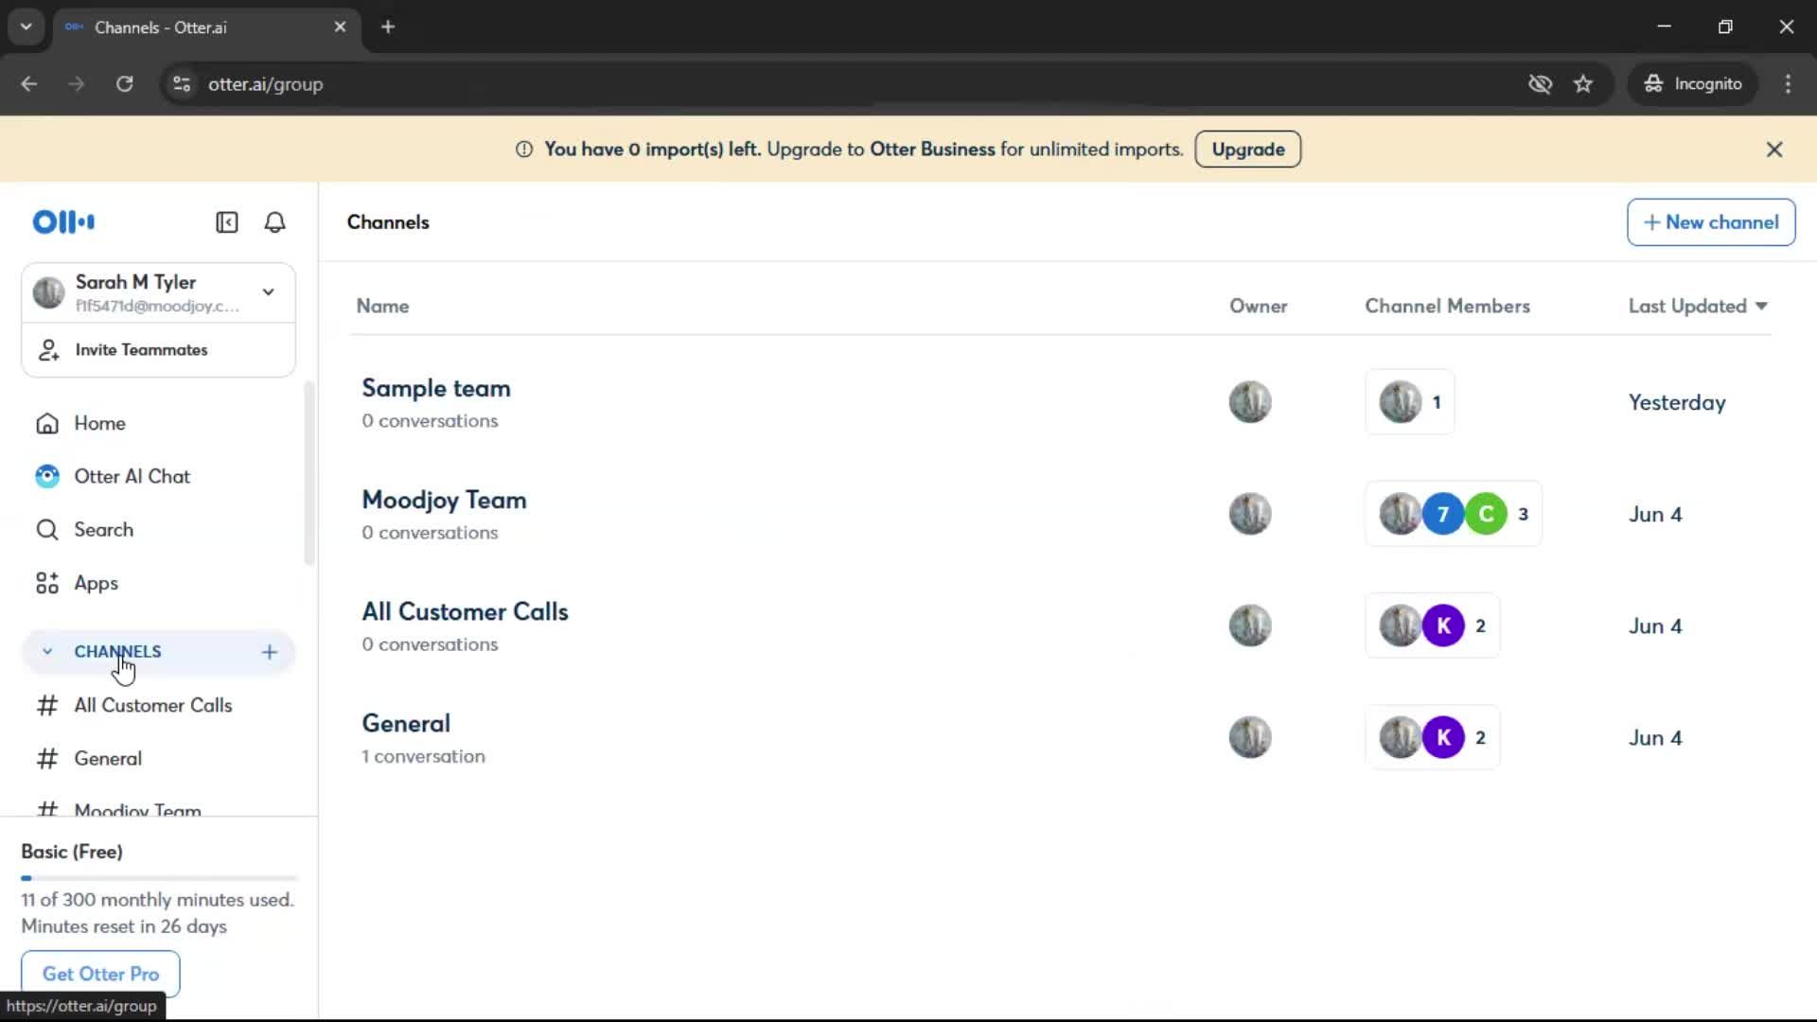This screenshot has width=1817, height=1022.
Task: Open site information icon in address bar
Action: [x=182, y=84]
